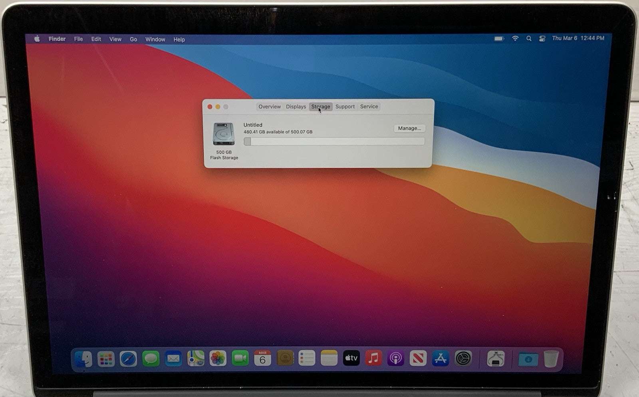Switch to the Support tab

click(345, 107)
